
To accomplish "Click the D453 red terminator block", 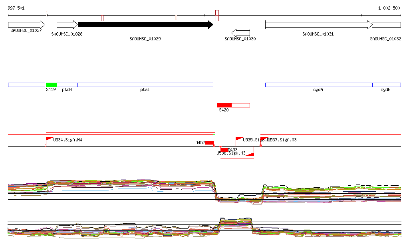I will 224,150.
